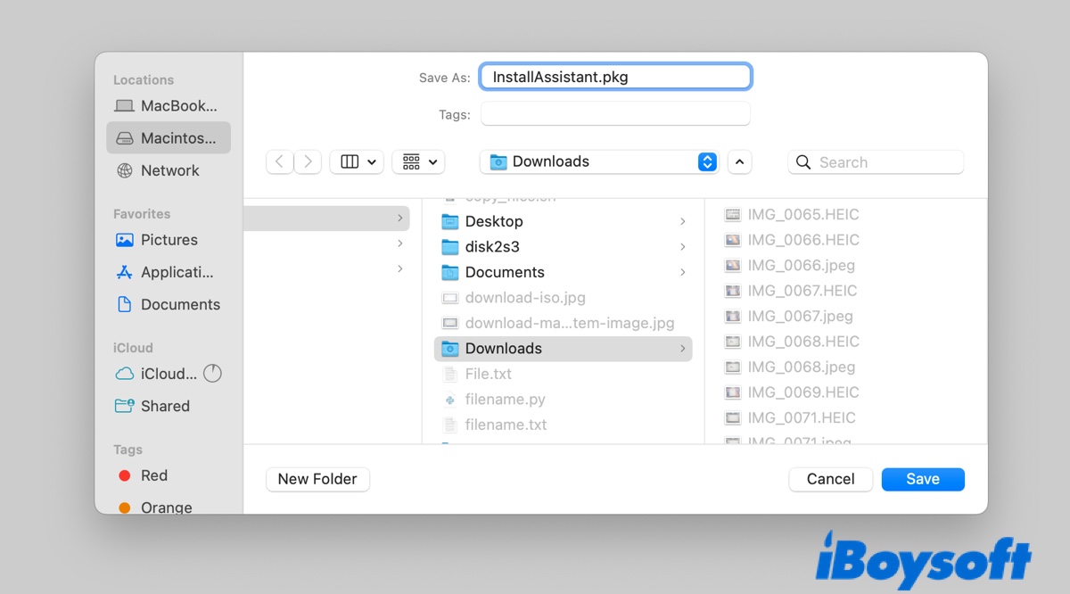
Task: Expand the Desktop folder chevron
Action: [682, 221]
